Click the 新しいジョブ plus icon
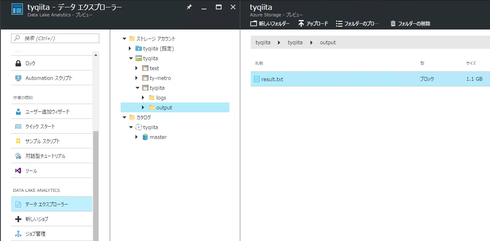The width and height of the screenshot is (490, 241). (18, 219)
